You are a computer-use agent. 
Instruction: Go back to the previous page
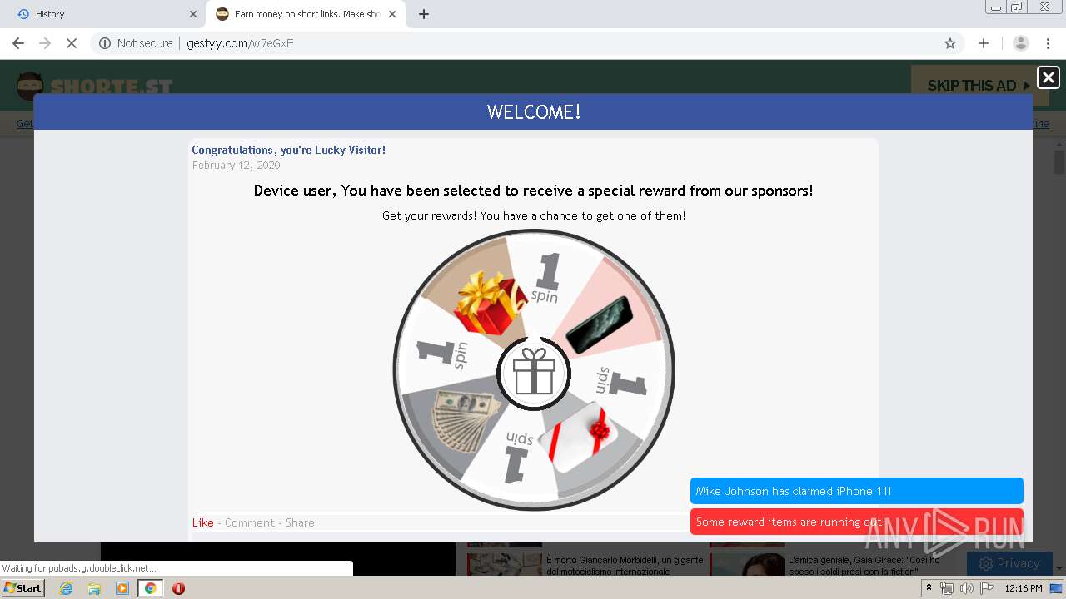click(18, 43)
